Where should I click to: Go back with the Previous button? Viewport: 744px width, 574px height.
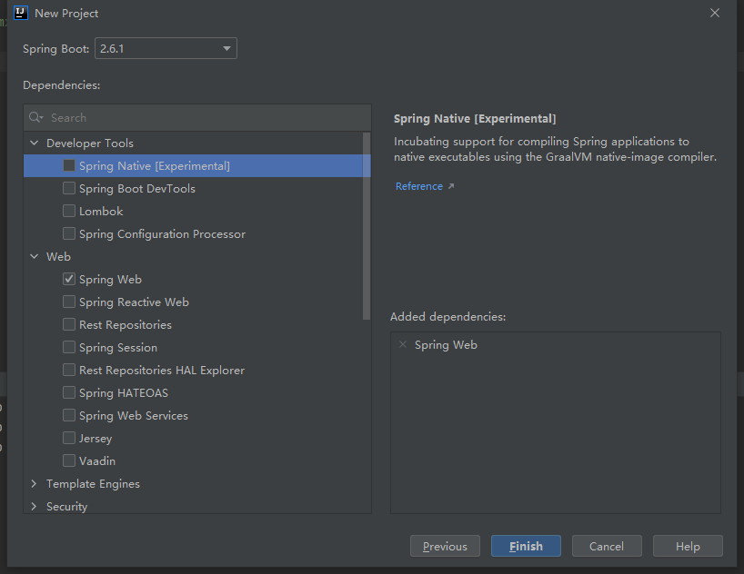coord(445,546)
